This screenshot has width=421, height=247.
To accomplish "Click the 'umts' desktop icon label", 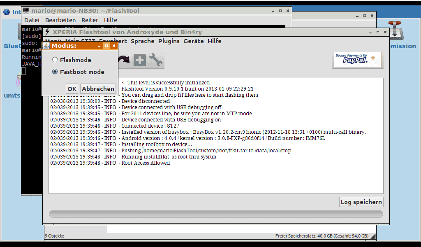I will [x=12, y=96].
